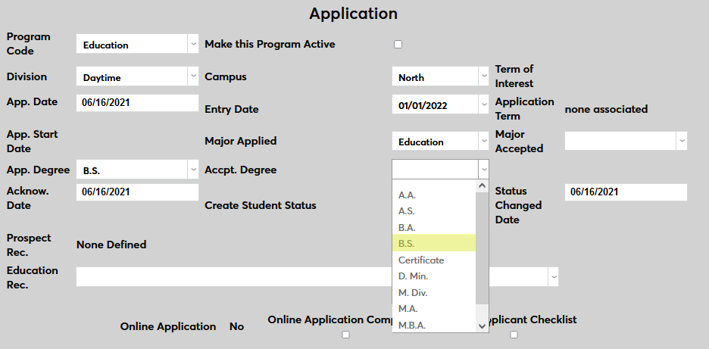Image resolution: width=709 pixels, height=349 pixels.
Task: Click the Status Changed Date field
Action: pos(626,192)
